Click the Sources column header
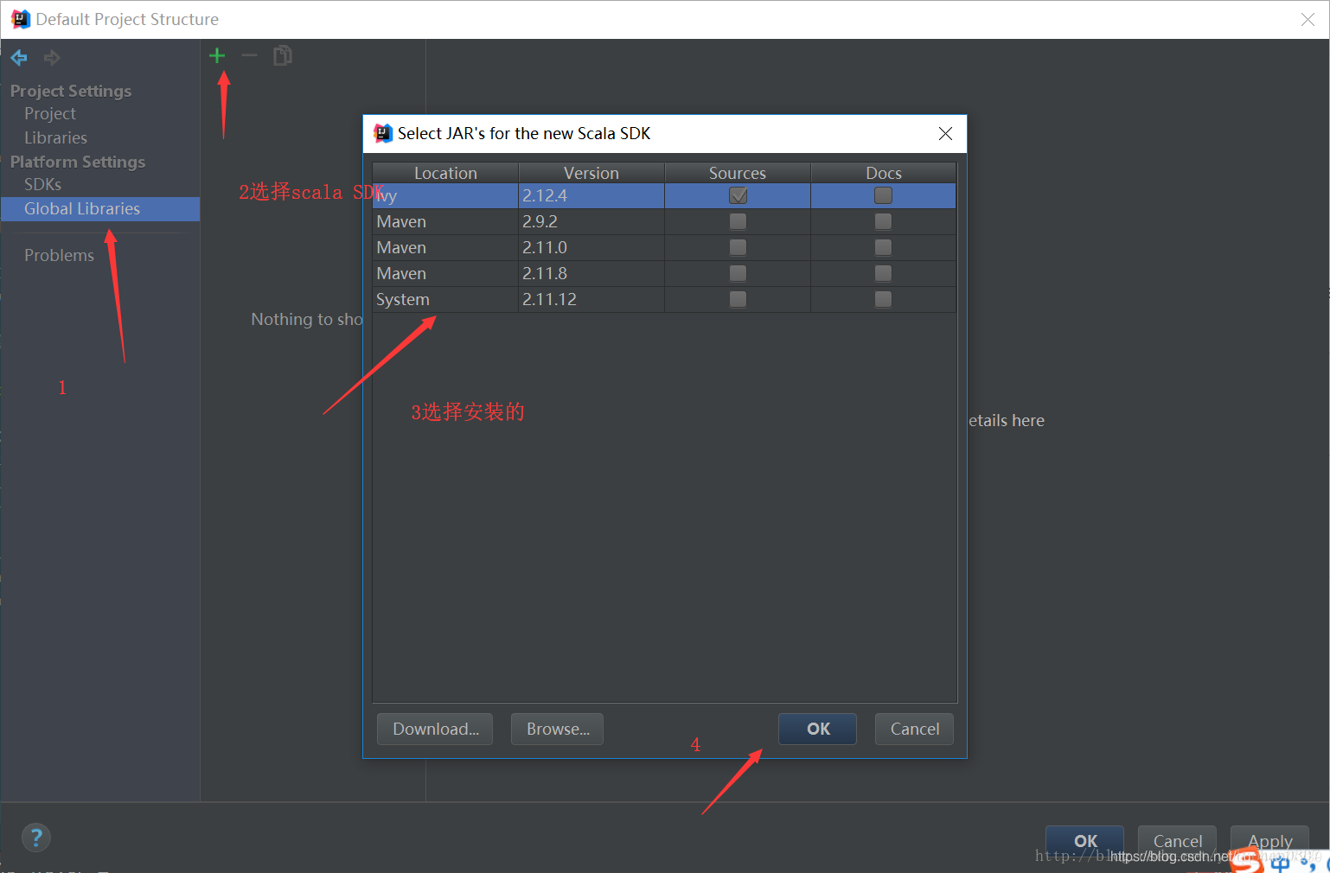 click(x=738, y=173)
